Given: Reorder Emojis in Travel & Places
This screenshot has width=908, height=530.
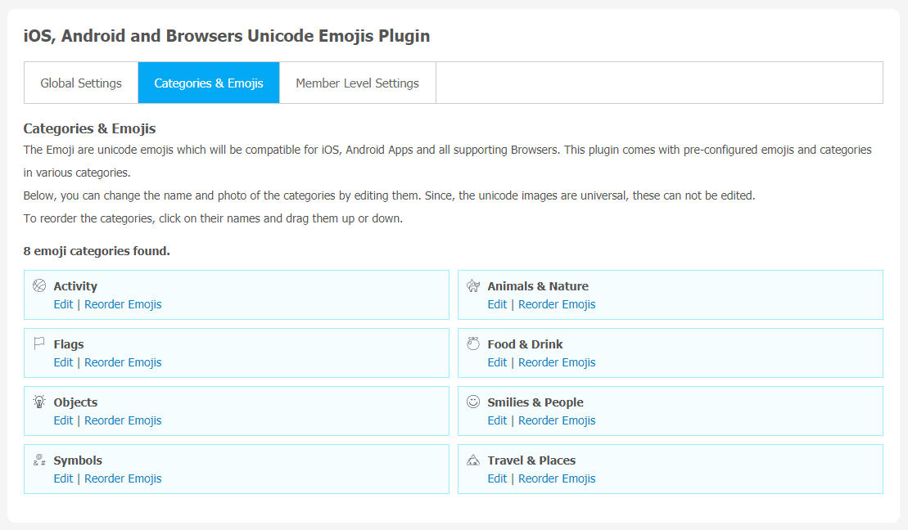Looking at the screenshot, I should (x=557, y=478).
